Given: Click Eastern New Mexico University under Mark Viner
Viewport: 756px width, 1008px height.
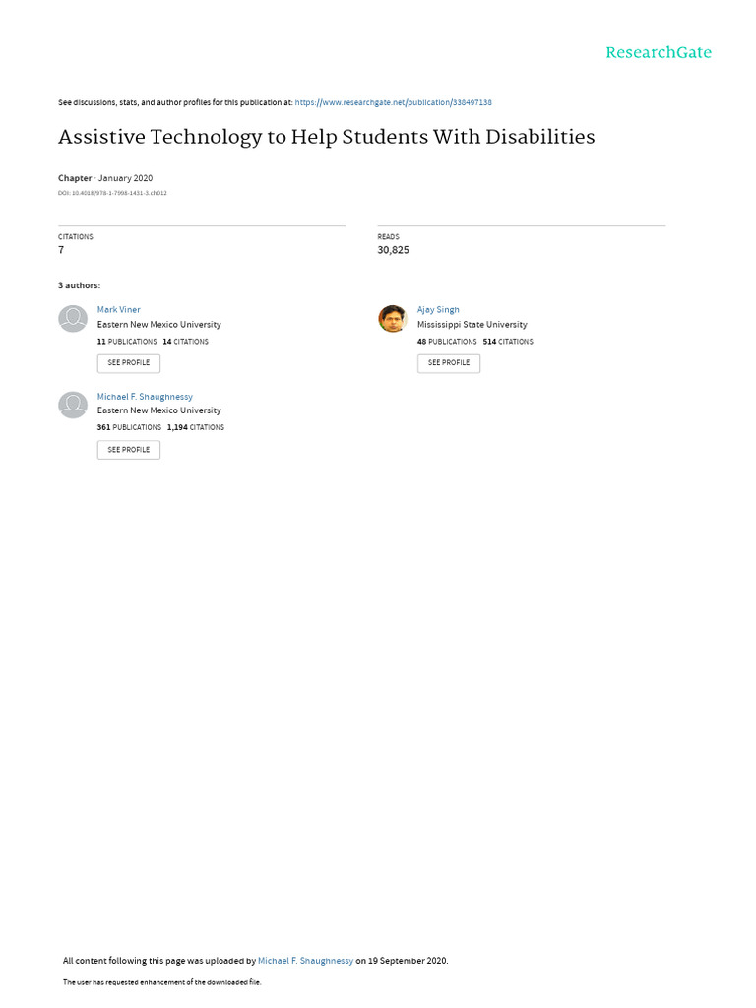Looking at the screenshot, I should pyautogui.click(x=158, y=325).
